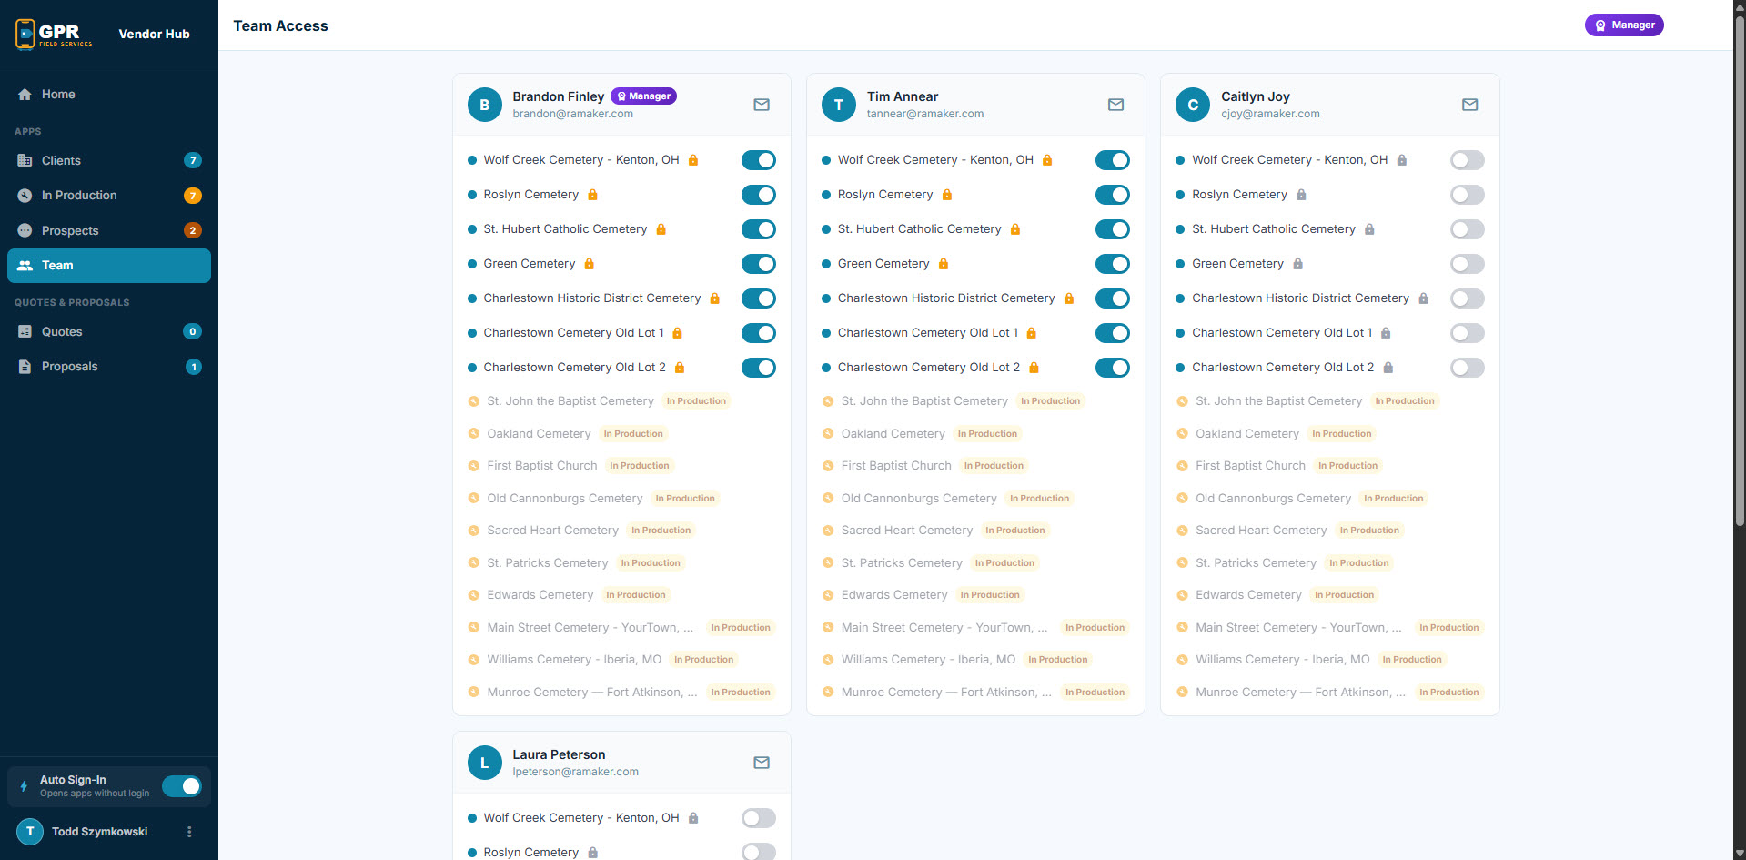Viewport: 1746px width, 860px height.
Task: Go to In Production in sidebar
Action: pyautogui.click(x=79, y=196)
